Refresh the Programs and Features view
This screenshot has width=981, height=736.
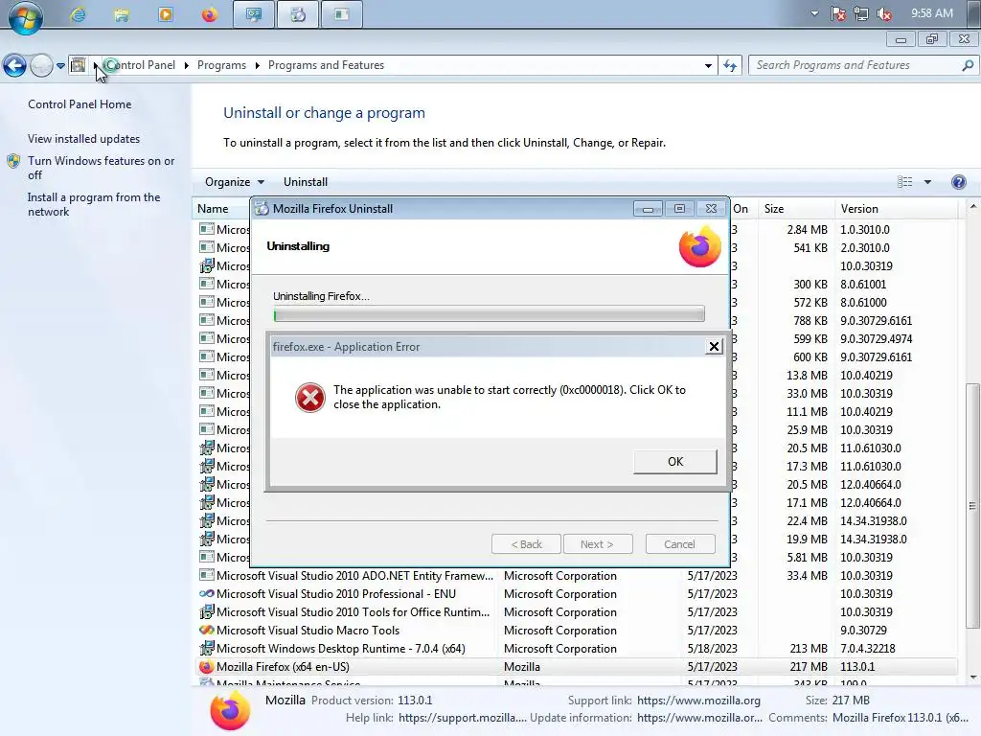coord(730,65)
